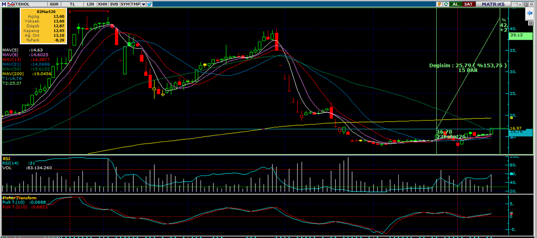The height and width of the screenshot is (238, 537).
Task: Click the red S marker at chart top
Action: click(x=70, y=11)
